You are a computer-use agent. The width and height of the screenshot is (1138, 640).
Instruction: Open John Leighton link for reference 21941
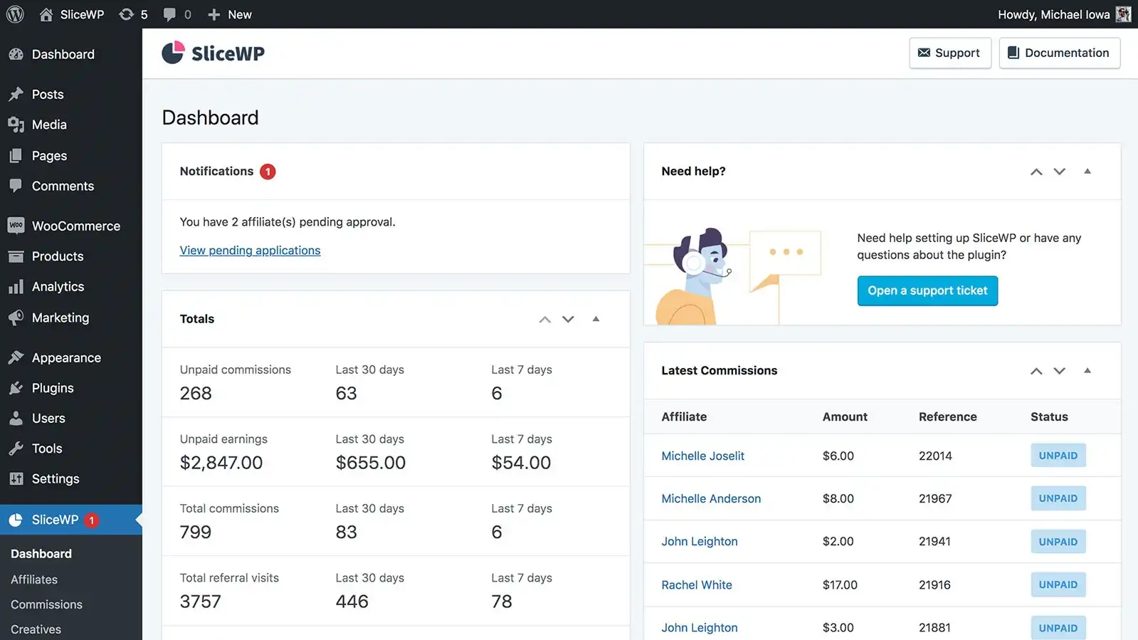tap(699, 541)
